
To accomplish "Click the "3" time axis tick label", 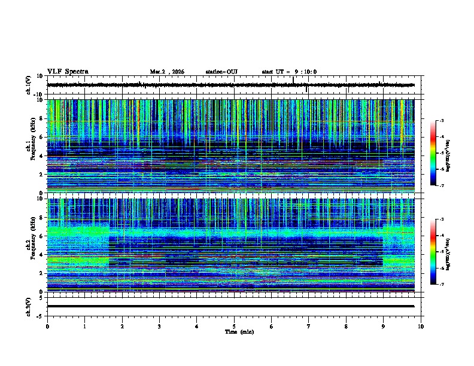I will [x=159, y=327].
